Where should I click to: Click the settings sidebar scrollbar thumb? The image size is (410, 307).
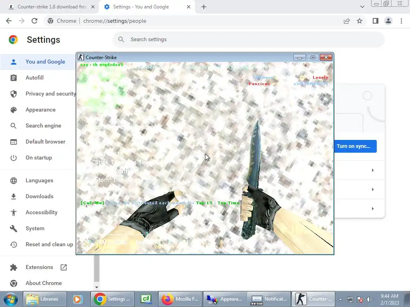[x=96, y=268]
